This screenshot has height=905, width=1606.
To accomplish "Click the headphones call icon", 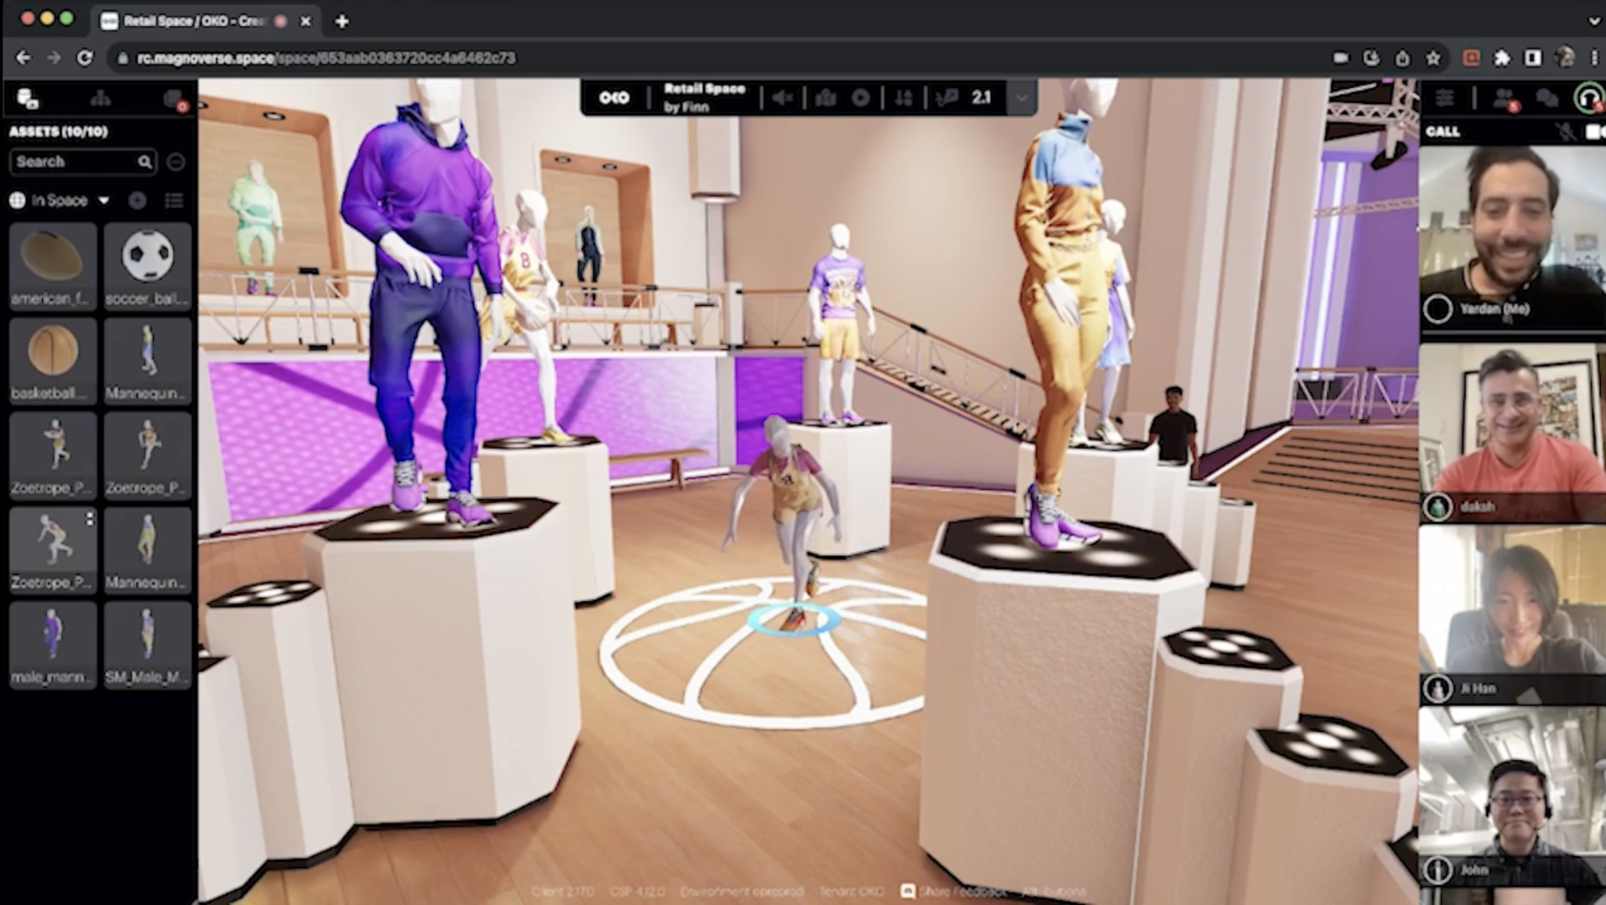I will pyautogui.click(x=1589, y=99).
